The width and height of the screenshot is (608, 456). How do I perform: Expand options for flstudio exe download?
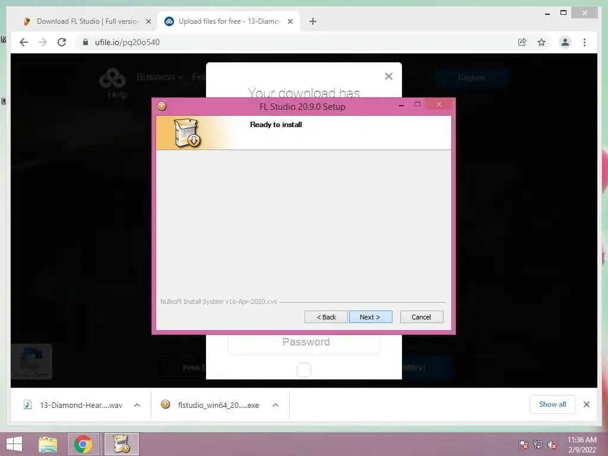[275, 405]
